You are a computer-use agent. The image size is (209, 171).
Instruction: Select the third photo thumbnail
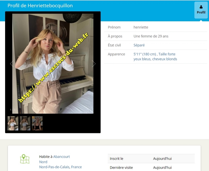(x=37, y=123)
